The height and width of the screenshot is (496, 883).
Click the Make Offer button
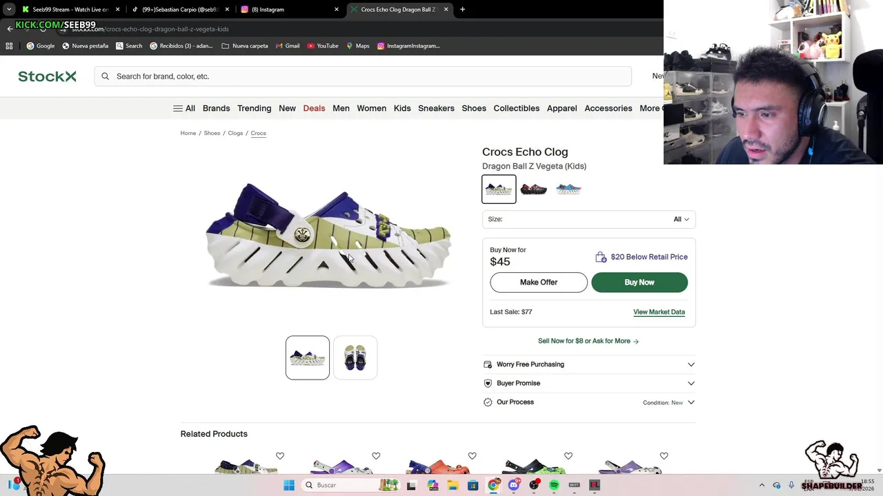[x=539, y=282]
